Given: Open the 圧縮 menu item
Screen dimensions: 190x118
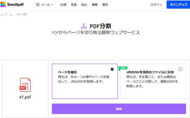Looking at the screenshot, I should (x=63, y=5).
